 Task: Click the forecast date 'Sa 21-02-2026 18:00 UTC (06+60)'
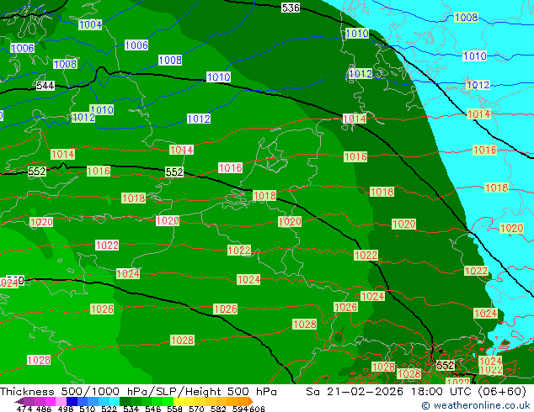pyautogui.click(x=416, y=392)
